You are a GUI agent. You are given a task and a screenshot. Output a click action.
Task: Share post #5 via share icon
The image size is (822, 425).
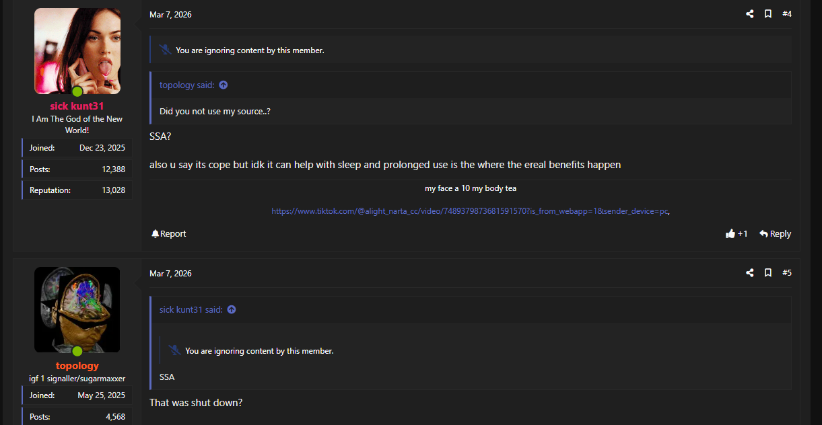tap(749, 273)
